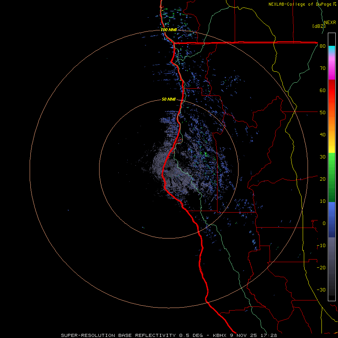Click the 60 dBZ scale value
The width and height of the screenshot is (338, 338).
323,90
